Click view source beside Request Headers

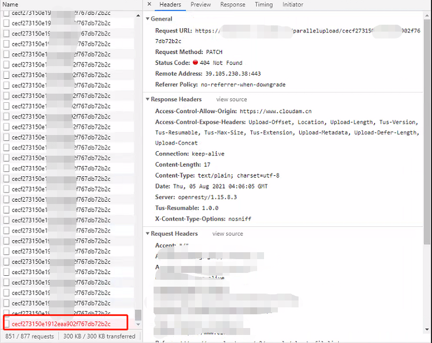(x=228, y=234)
